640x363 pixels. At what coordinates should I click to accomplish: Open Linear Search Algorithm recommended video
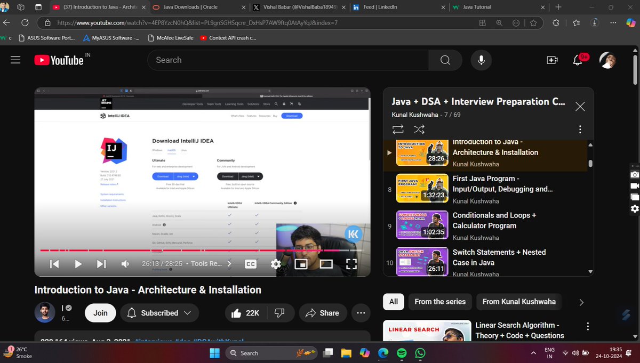[x=519, y=330]
